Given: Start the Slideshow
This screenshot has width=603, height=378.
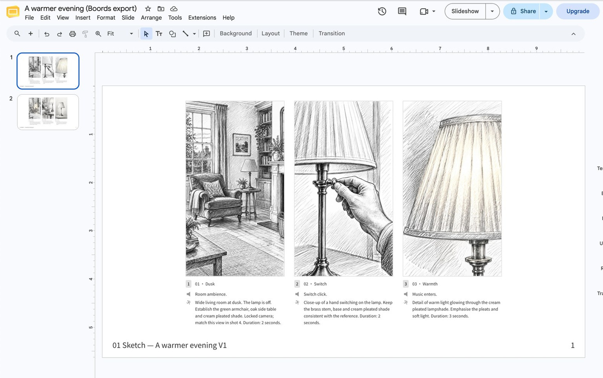Looking at the screenshot, I should (x=465, y=11).
